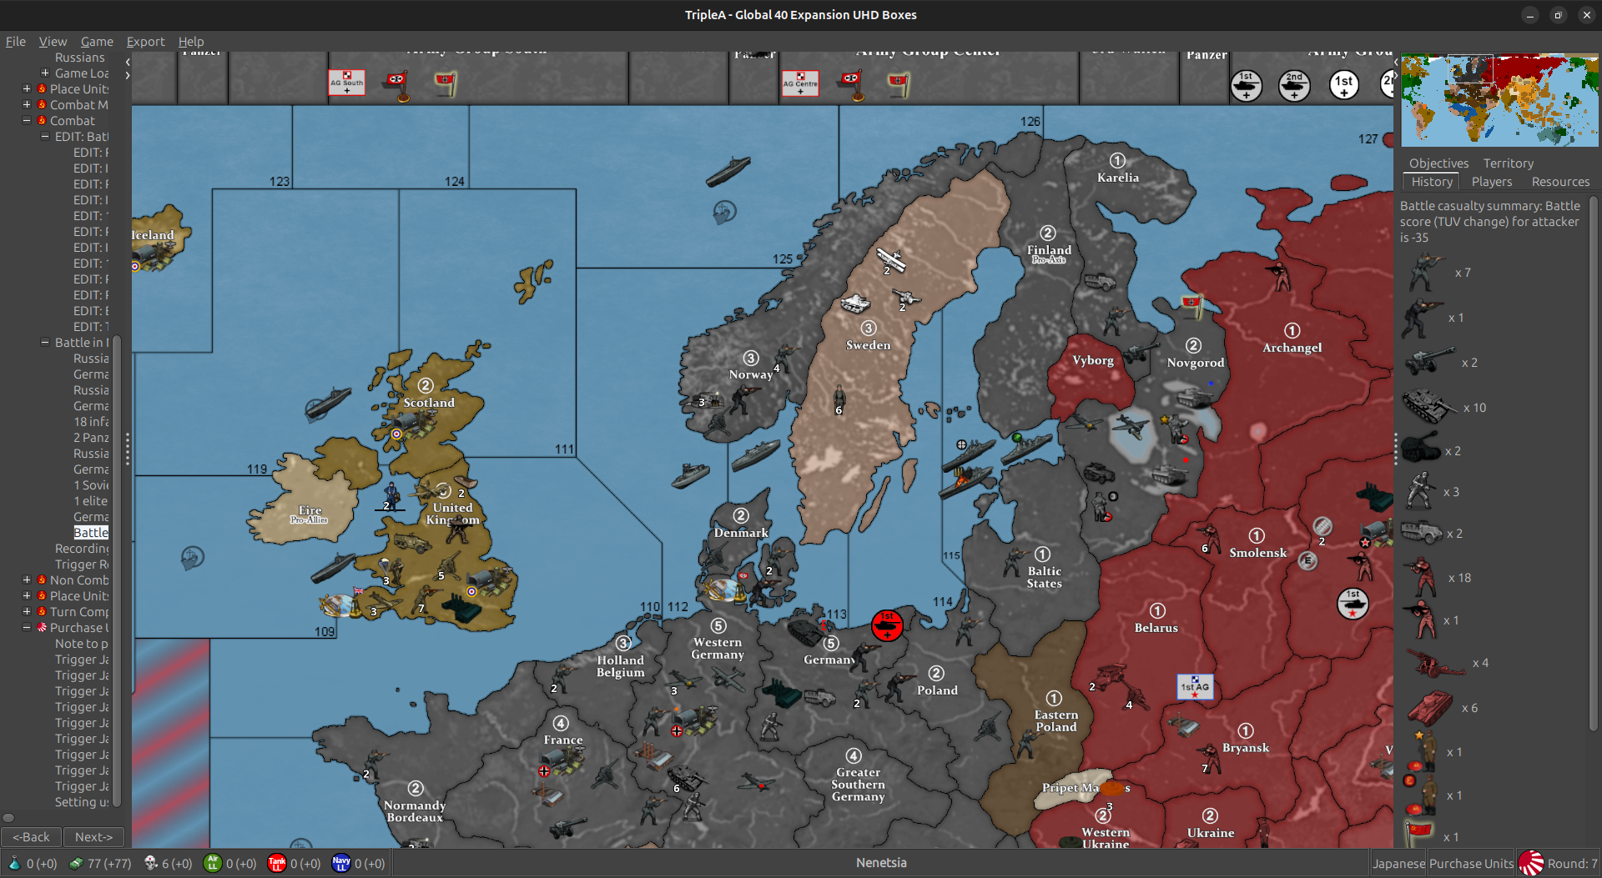Collapse the Combat node in the history tree

tap(27, 120)
